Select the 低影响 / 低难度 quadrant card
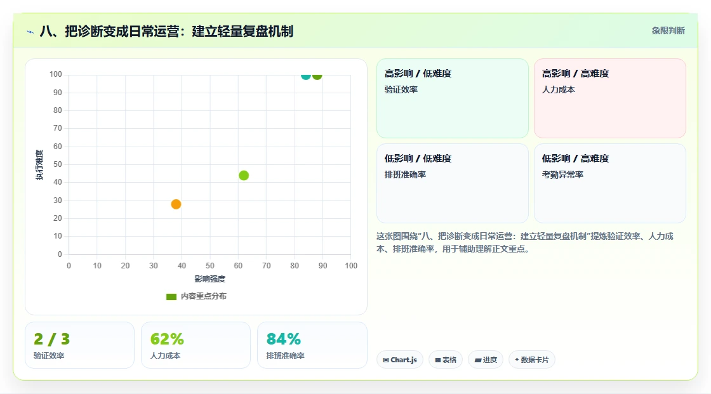Image resolution: width=711 pixels, height=394 pixels. (453, 183)
